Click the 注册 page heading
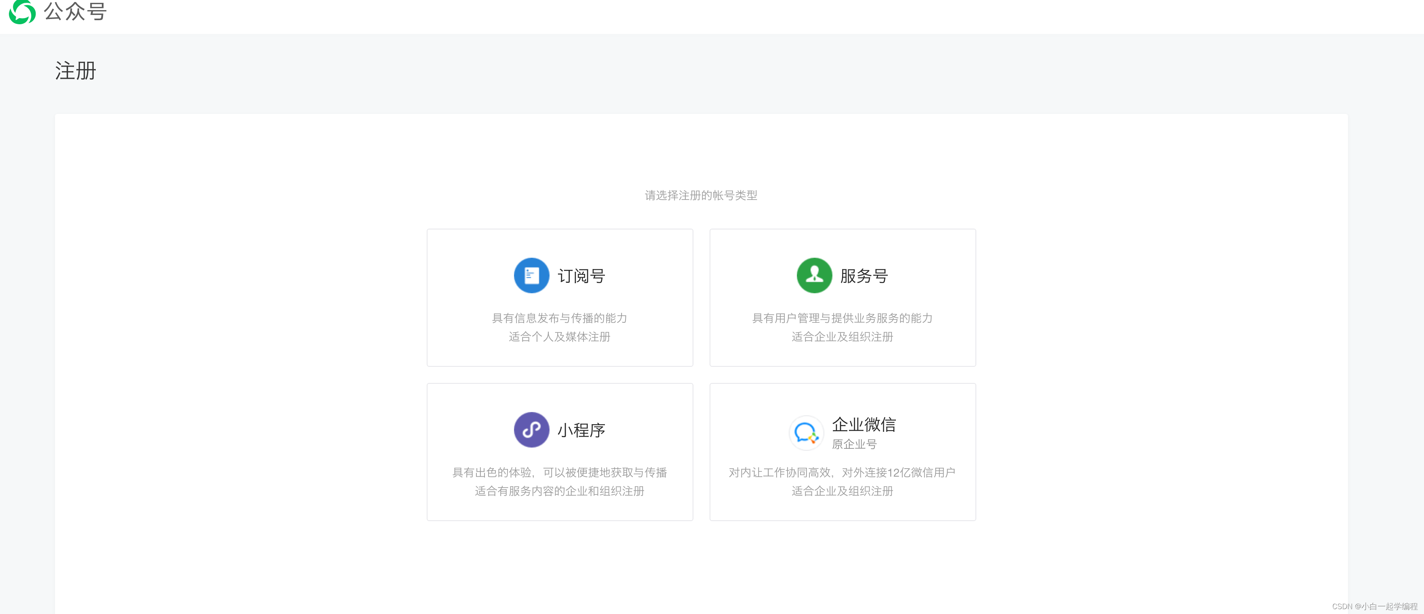Image resolution: width=1424 pixels, height=614 pixels. (76, 71)
